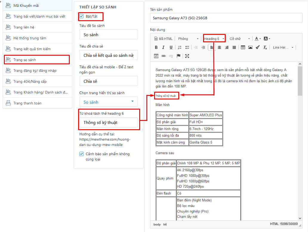Click the Gorilla Glass 5 cell

coord(206,142)
